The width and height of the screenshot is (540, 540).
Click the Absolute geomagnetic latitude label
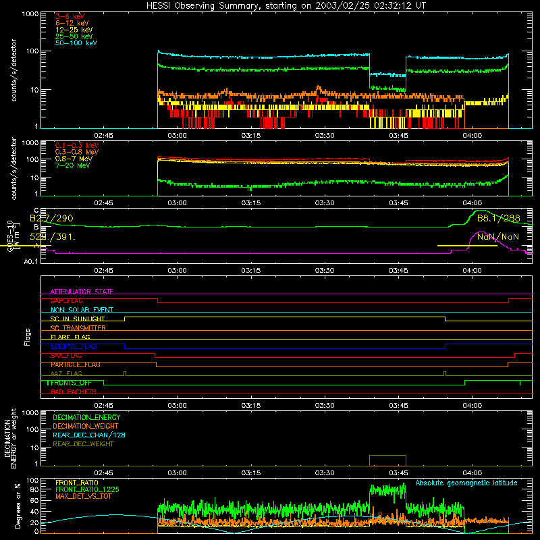click(466, 483)
